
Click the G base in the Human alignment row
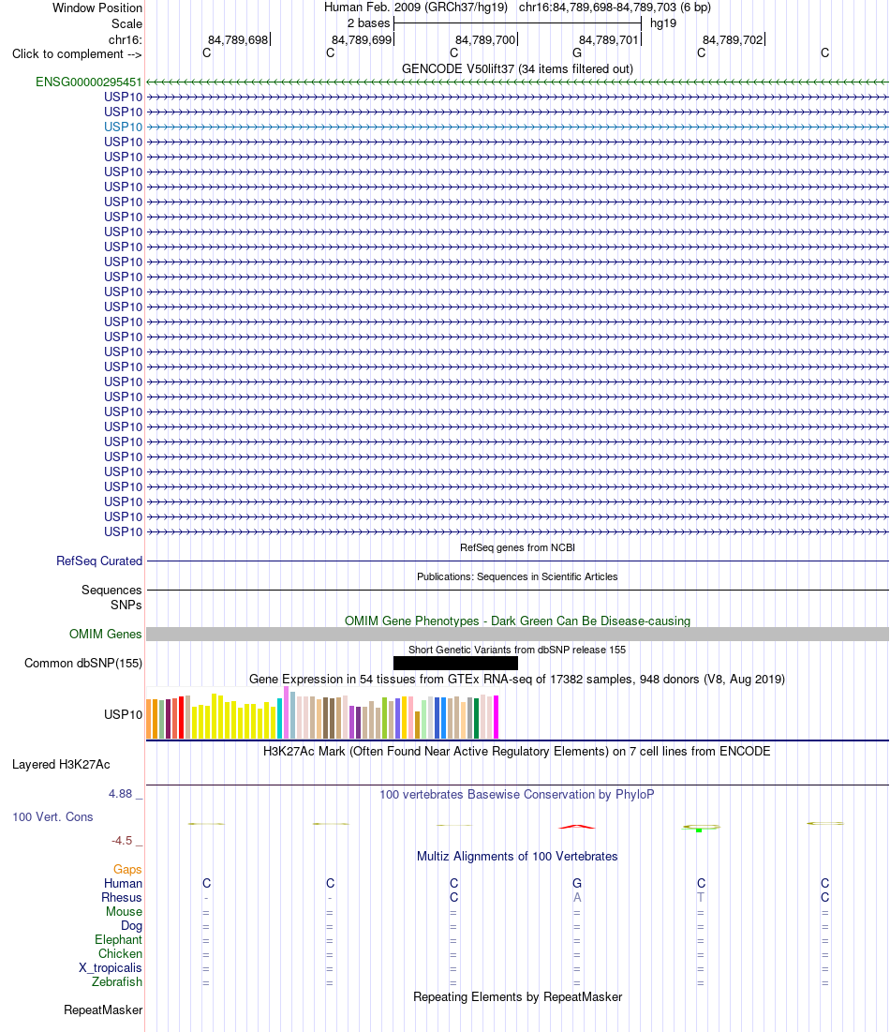click(577, 883)
